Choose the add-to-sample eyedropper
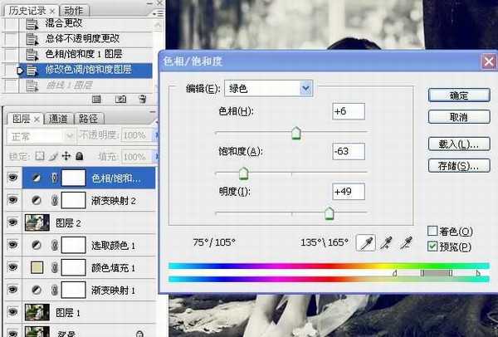 pyautogui.click(x=386, y=242)
